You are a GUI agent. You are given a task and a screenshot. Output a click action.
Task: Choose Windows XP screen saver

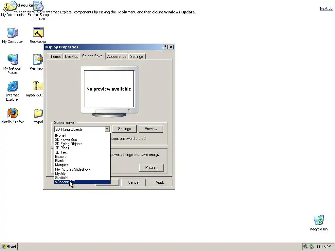click(82, 182)
